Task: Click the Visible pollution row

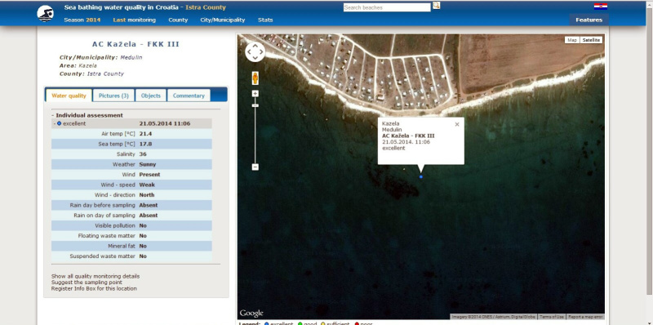Action: (x=131, y=226)
